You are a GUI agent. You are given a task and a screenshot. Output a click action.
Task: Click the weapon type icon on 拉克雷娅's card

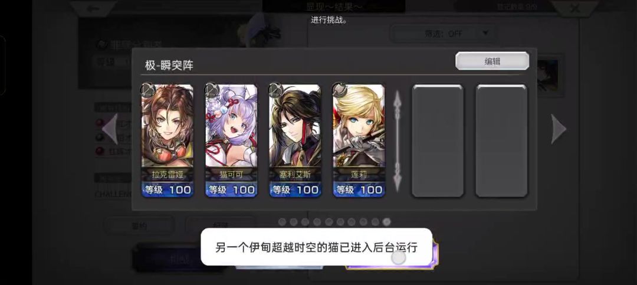coord(146,90)
